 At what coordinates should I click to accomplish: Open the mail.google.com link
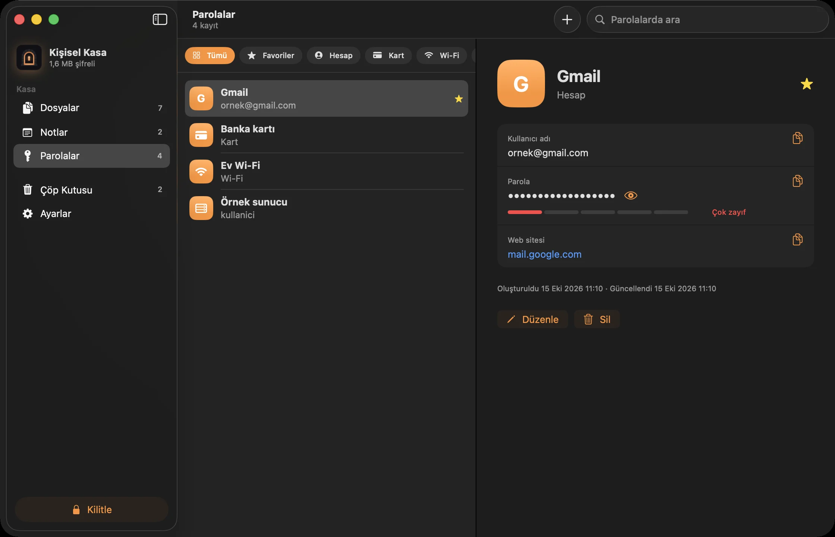point(544,254)
